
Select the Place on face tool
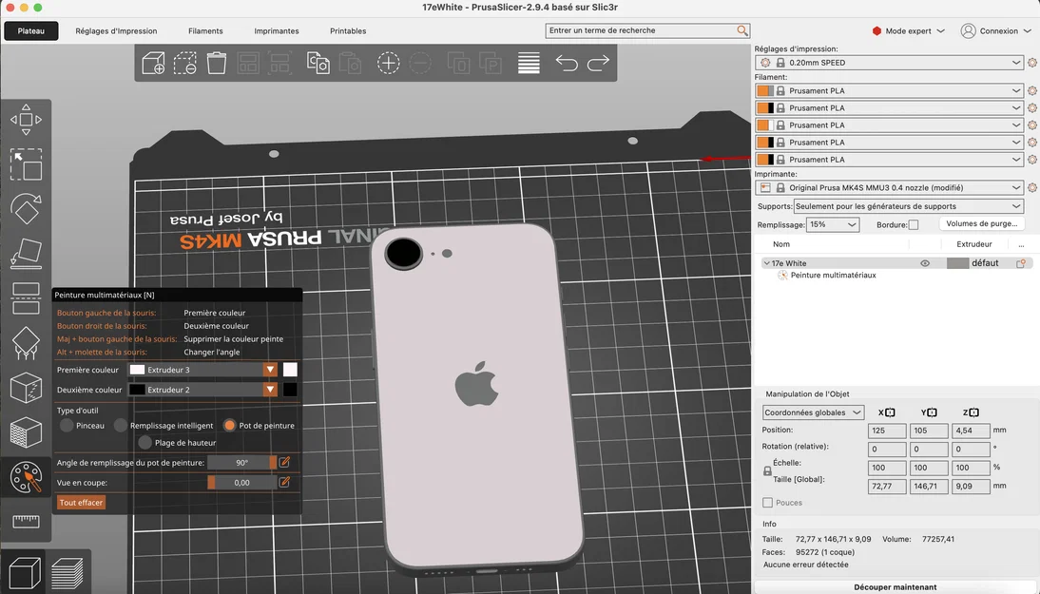tap(26, 254)
